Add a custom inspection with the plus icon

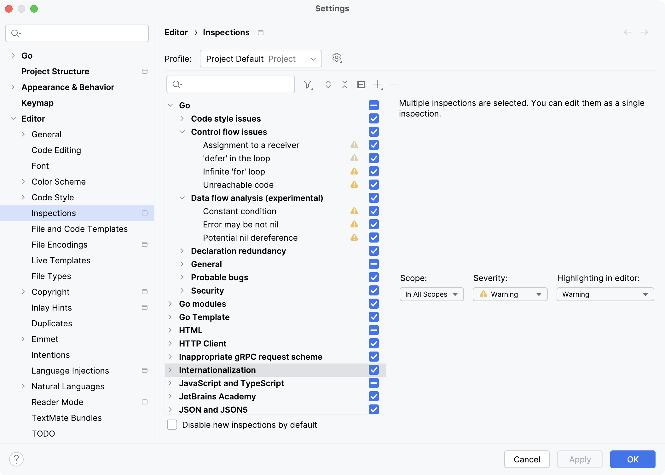pyautogui.click(x=377, y=84)
